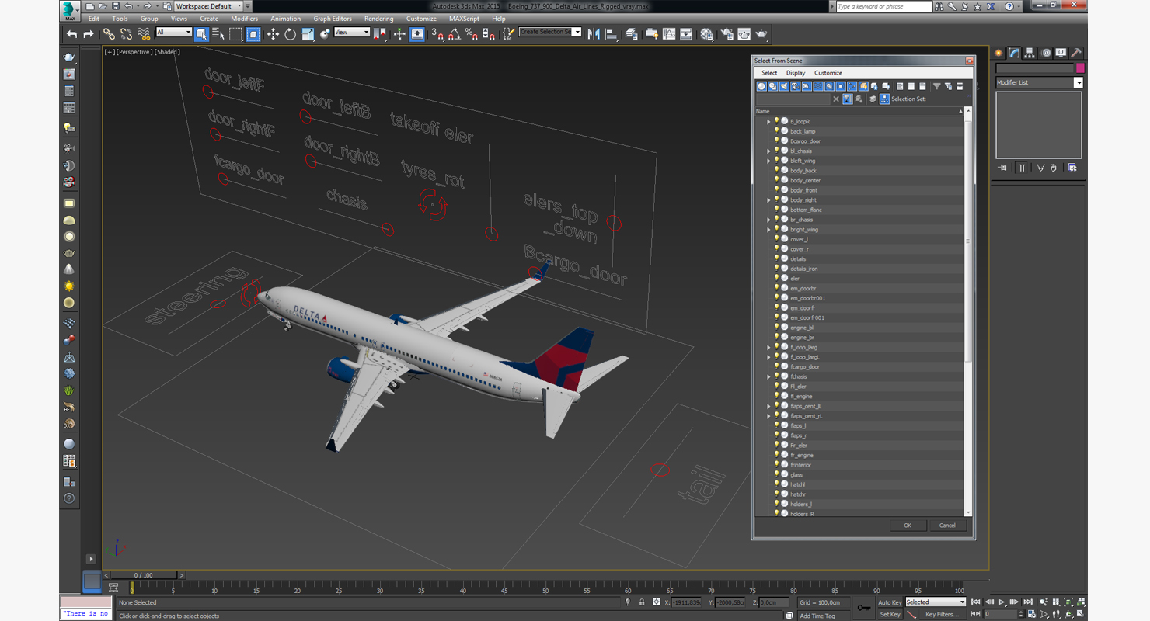This screenshot has width=1150, height=621.
Task: Toggle Display Shapes filter in Select From Scene
Action: click(x=772, y=86)
